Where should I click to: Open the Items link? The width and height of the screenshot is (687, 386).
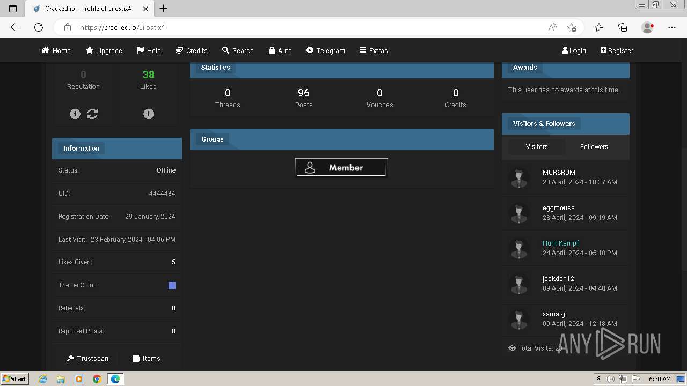(x=147, y=358)
